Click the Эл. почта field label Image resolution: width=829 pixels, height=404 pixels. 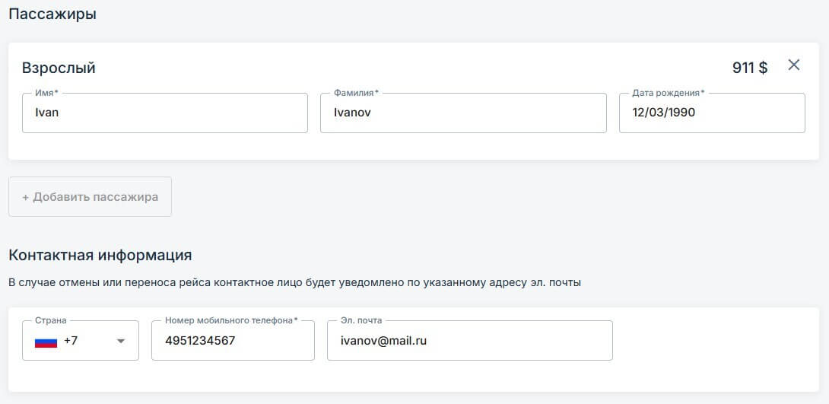tap(361, 320)
